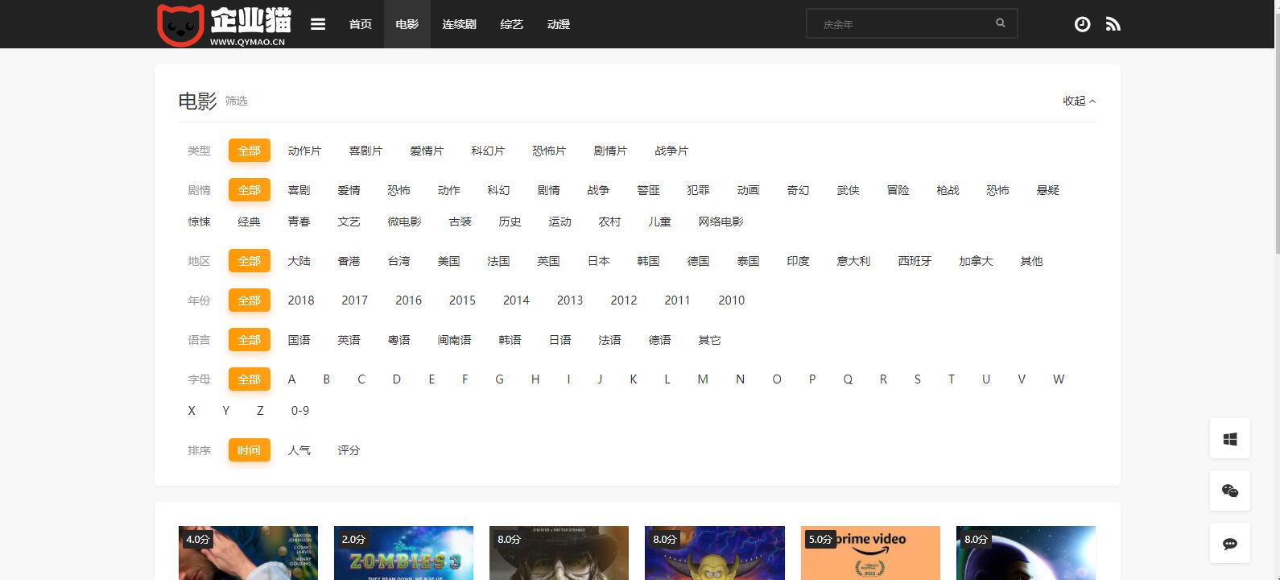The image size is (1280, 580).
Task: Open the watch history clock icon
Action: pyautogui.click(x=1082, y=24)
